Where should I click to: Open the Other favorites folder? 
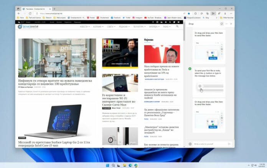coord(226,18)
